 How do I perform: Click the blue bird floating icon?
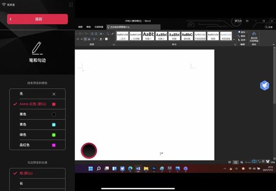(x=264, y=86)
